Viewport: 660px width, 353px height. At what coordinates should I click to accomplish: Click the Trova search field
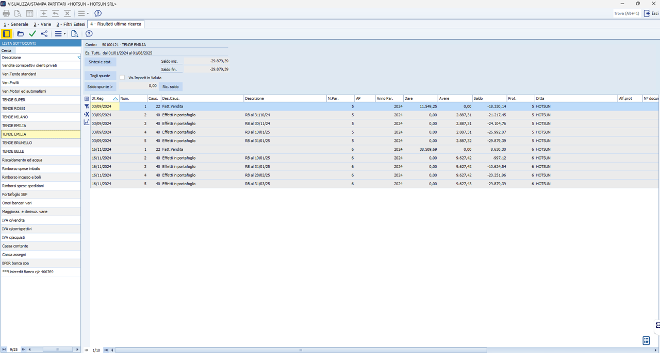pyautogui.click(x=626, y=13)
